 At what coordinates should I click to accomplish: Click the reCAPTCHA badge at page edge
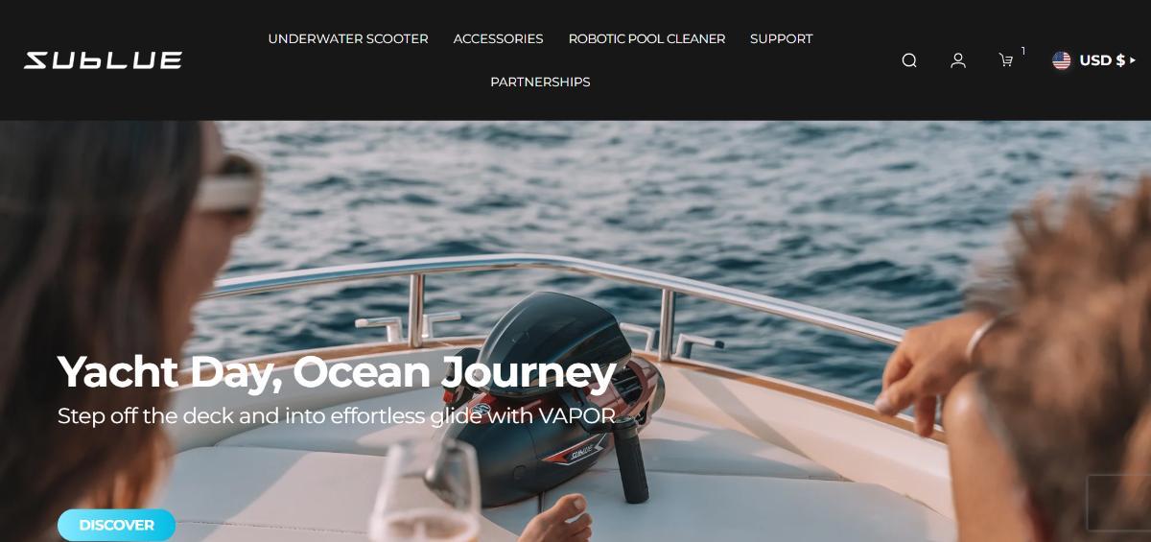click(x=1118, y=501)
